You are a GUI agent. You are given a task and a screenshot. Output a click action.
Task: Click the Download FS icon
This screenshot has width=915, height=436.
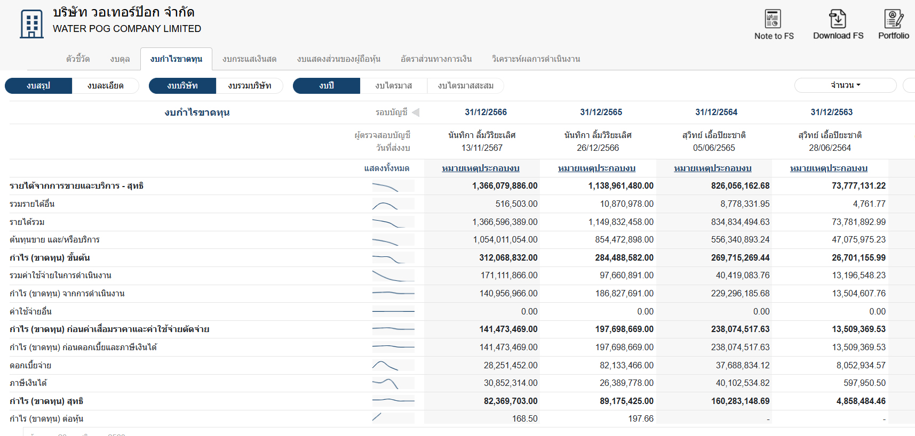pos(838,20)
